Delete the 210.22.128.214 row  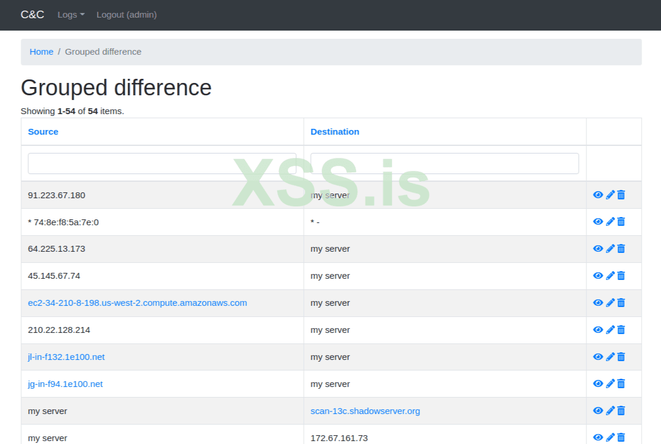[621, 330]
